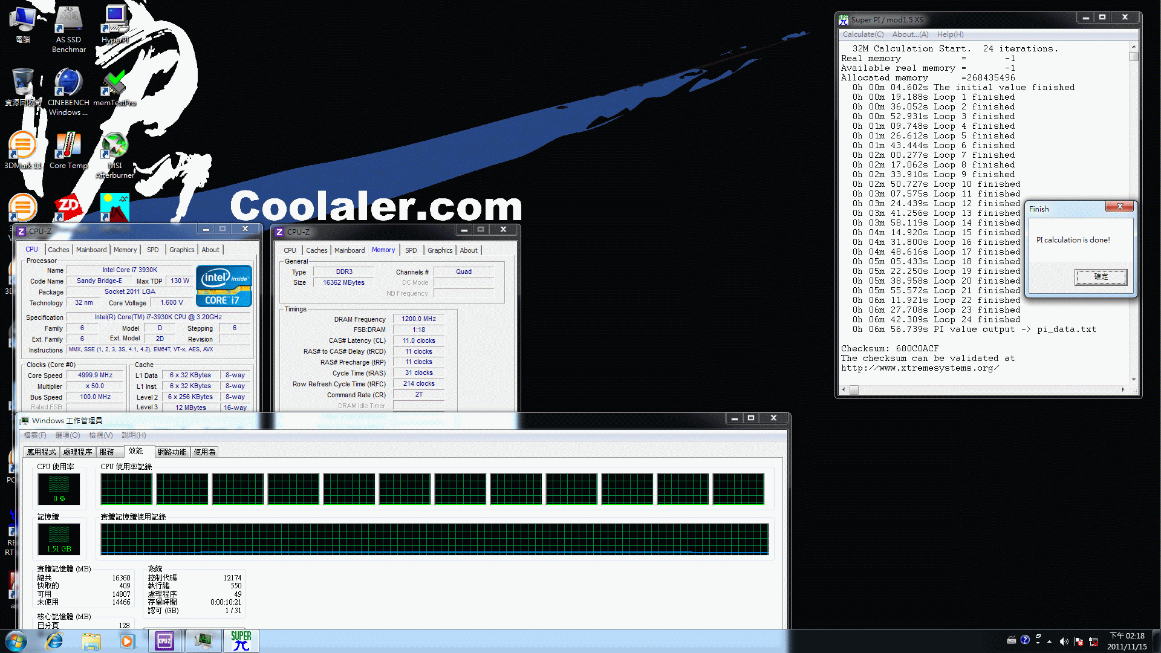The height and width of the screenshot is (653, 1161).
Task: Click the memory Size 16362 MBytes value
Action: 343,283
